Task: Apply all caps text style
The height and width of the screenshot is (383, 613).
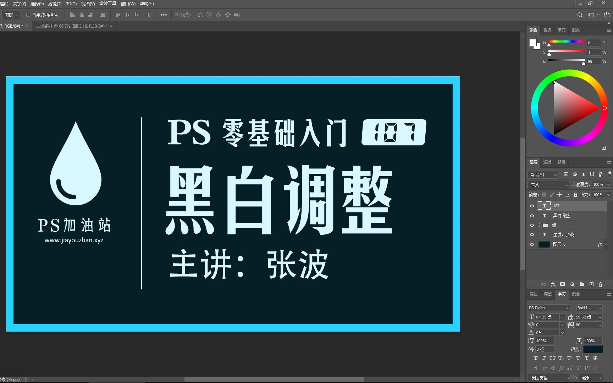Action: (x=552, y=359)
